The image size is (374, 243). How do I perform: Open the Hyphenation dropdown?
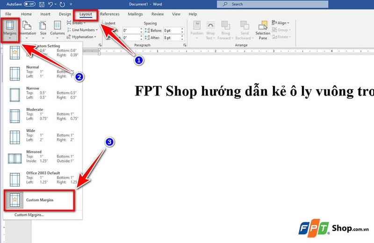(81, 37)
